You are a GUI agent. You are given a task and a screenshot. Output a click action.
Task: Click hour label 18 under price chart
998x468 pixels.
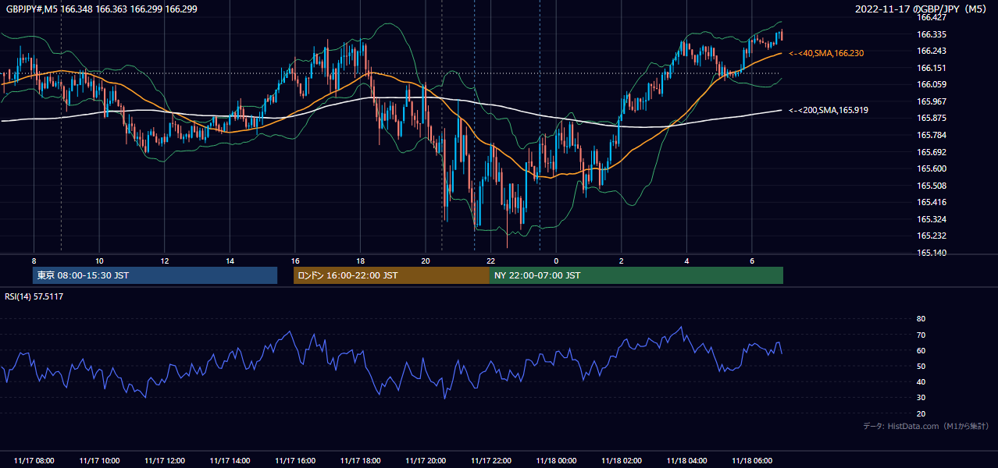pos(360,261)
